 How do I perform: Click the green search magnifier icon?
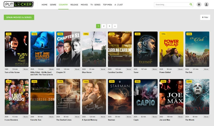coord(191,4)
